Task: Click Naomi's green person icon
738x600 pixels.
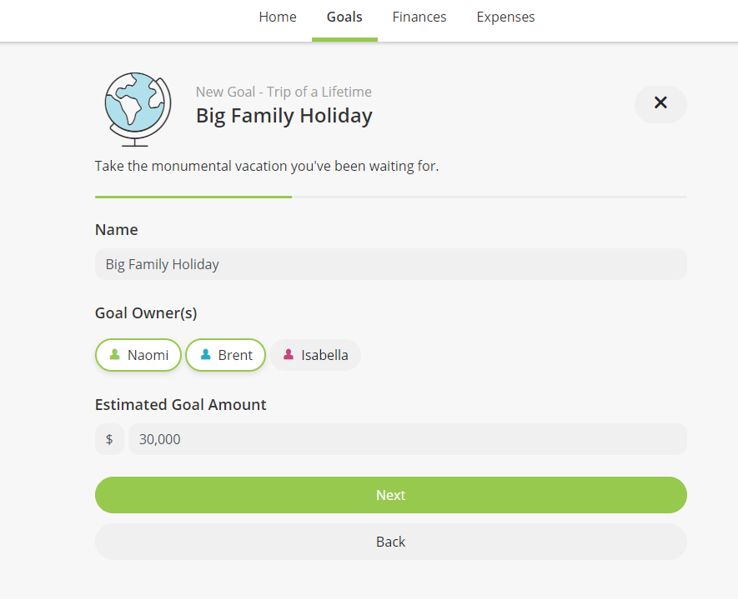Action: coord(114,354)
